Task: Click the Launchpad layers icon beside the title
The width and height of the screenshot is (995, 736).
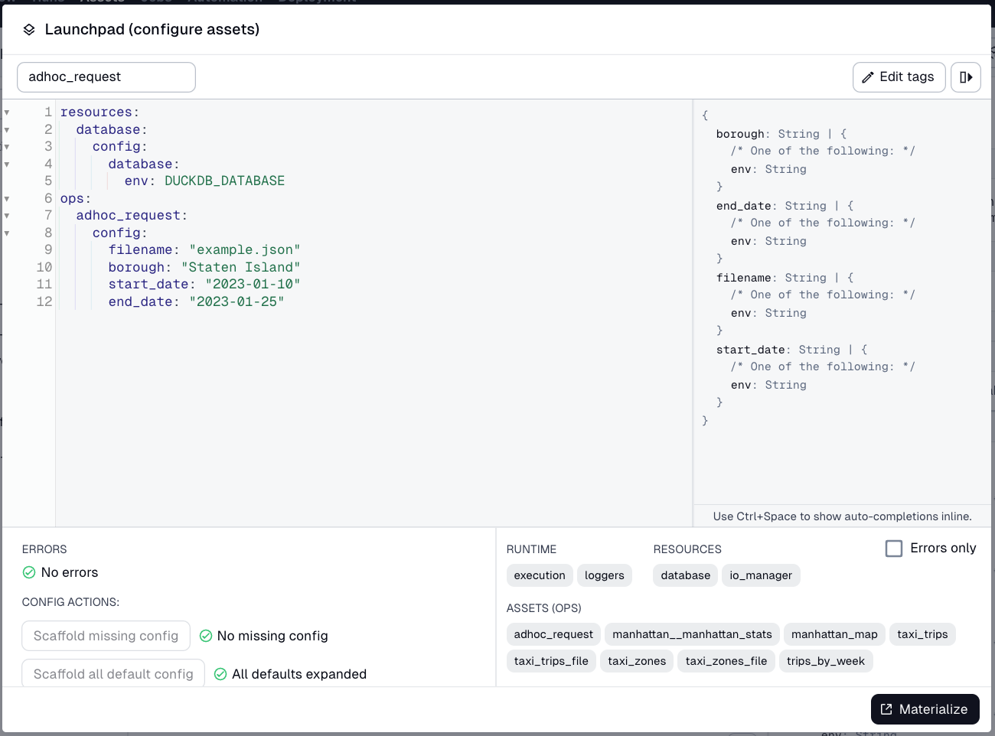Action: 28,29
